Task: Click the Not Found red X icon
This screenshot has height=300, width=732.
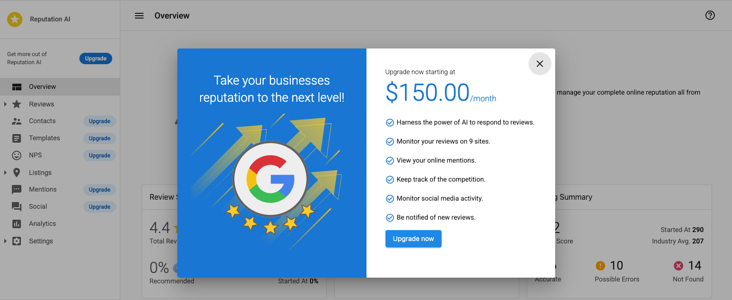Action: pyautogui.click(x=678, y=266)
